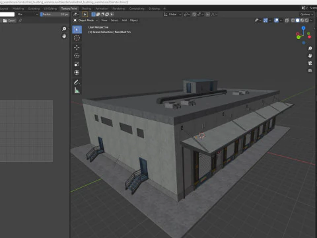Choose the Measure tool
Viewport: 317px width, 238px height.
click(77, 91)
